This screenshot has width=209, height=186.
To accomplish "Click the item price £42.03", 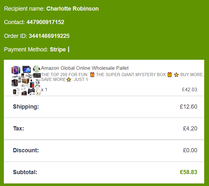I will pos(189,90).
